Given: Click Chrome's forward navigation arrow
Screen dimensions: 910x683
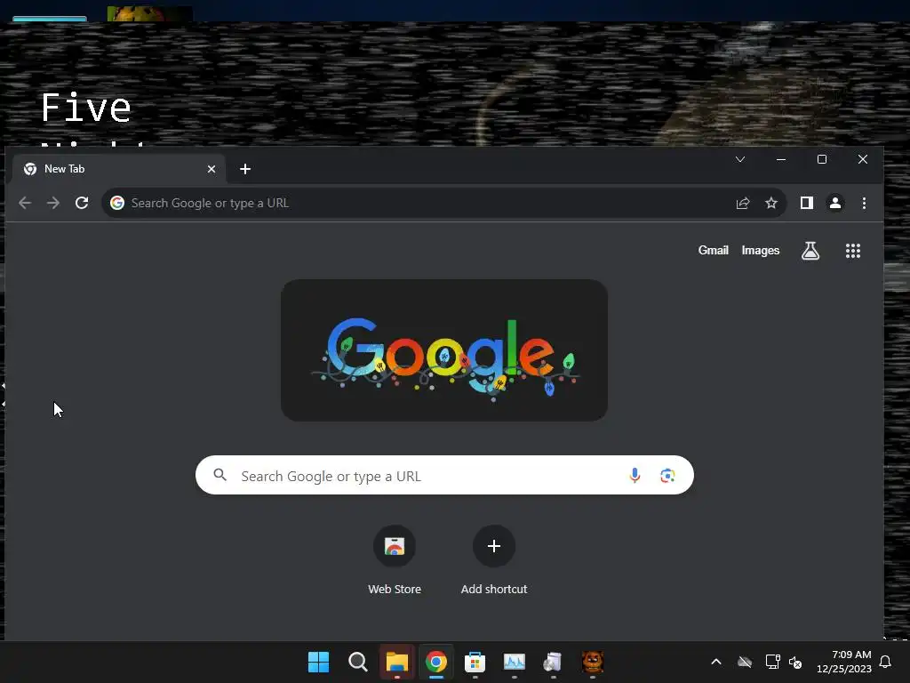Looking at the screenshot, I should [52, 203].
